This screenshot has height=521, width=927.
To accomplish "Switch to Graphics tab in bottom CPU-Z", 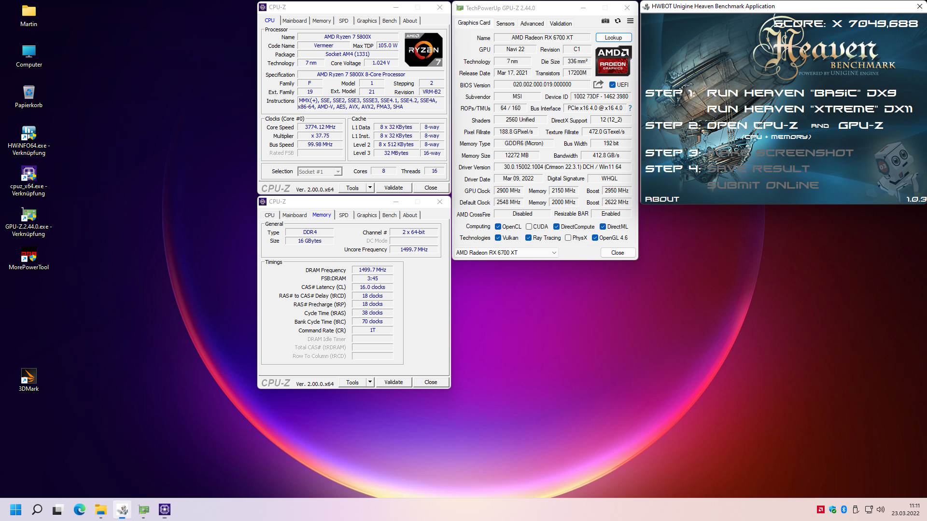I will click(366, 215).
